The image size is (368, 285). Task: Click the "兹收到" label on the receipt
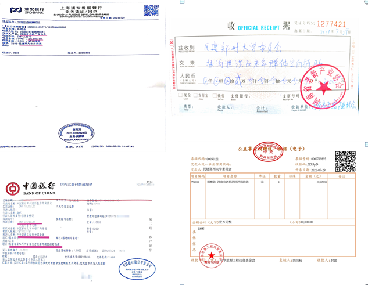pyautogui.click(x=187, y=48)
